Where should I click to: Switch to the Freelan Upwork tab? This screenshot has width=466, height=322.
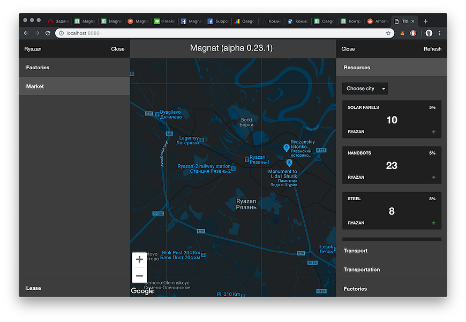(164, 21)
